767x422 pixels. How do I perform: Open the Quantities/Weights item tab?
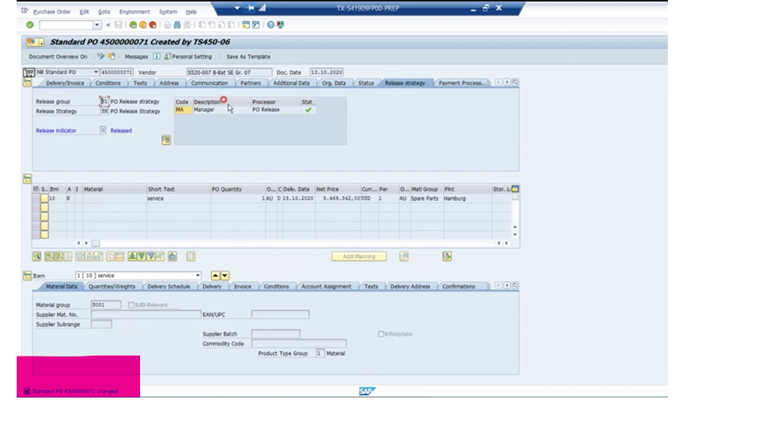point(111,287)
